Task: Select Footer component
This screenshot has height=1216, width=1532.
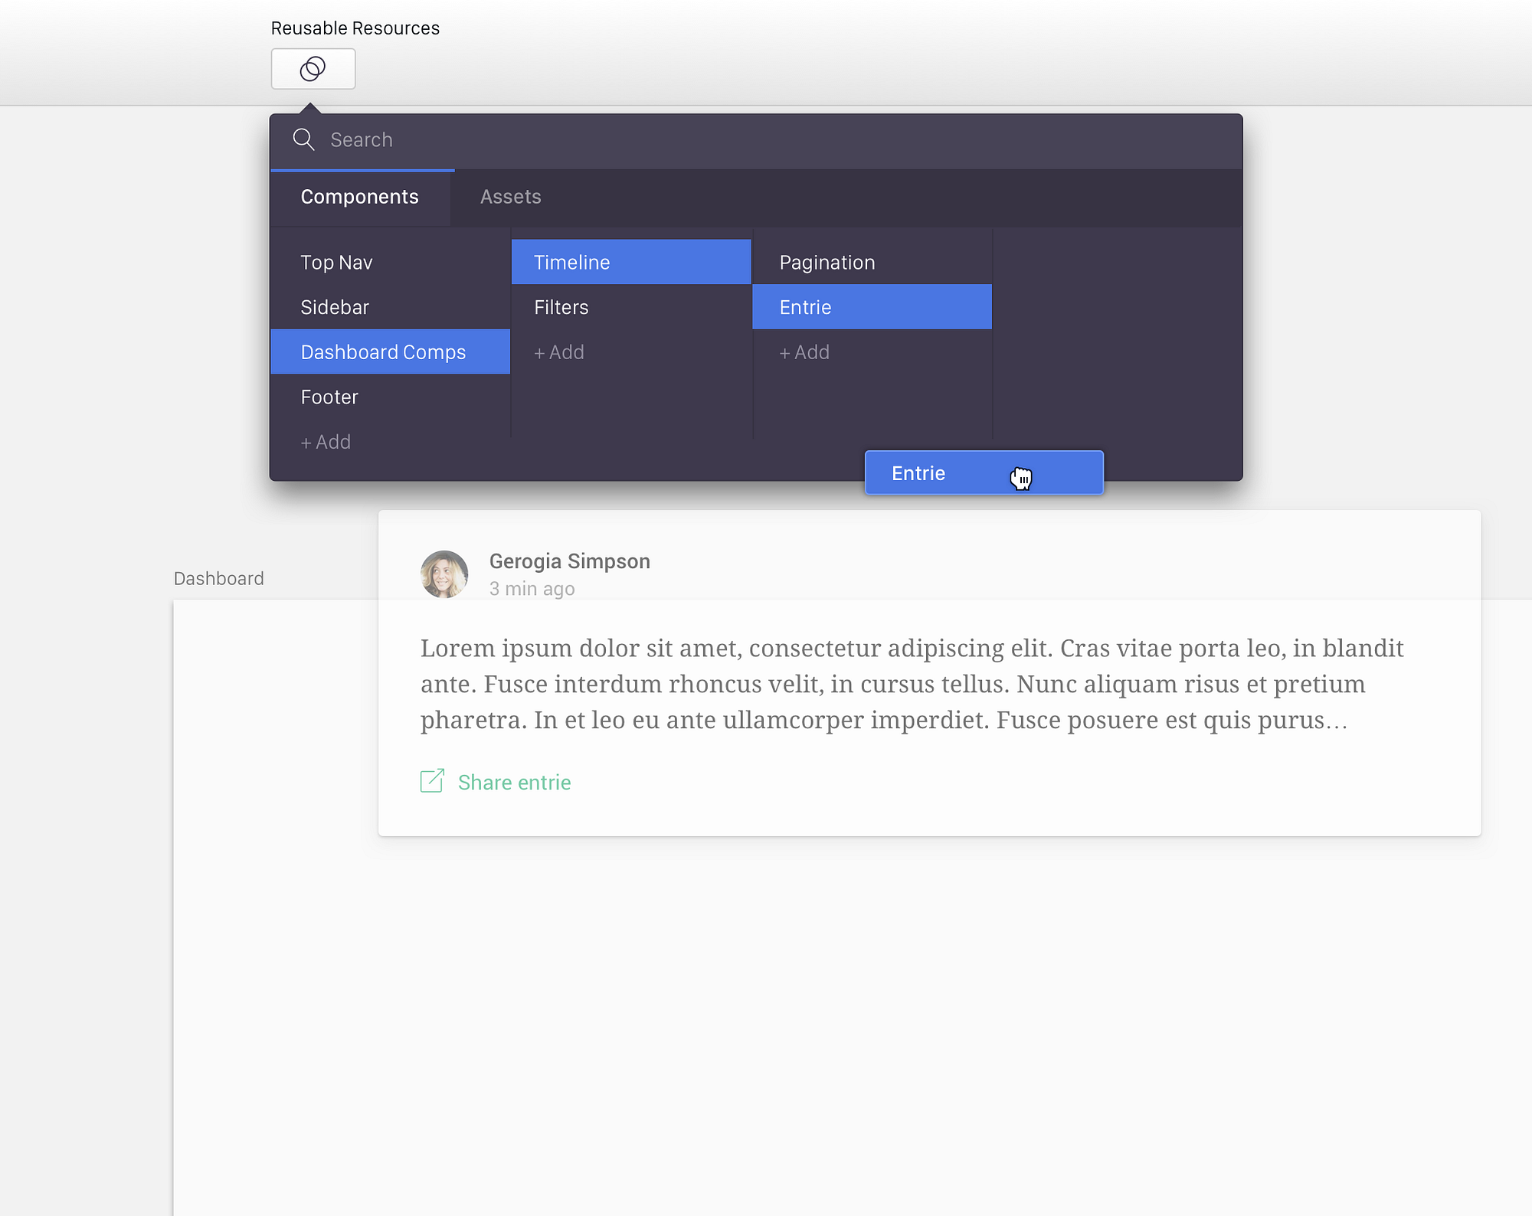Action: click(329, 397)
